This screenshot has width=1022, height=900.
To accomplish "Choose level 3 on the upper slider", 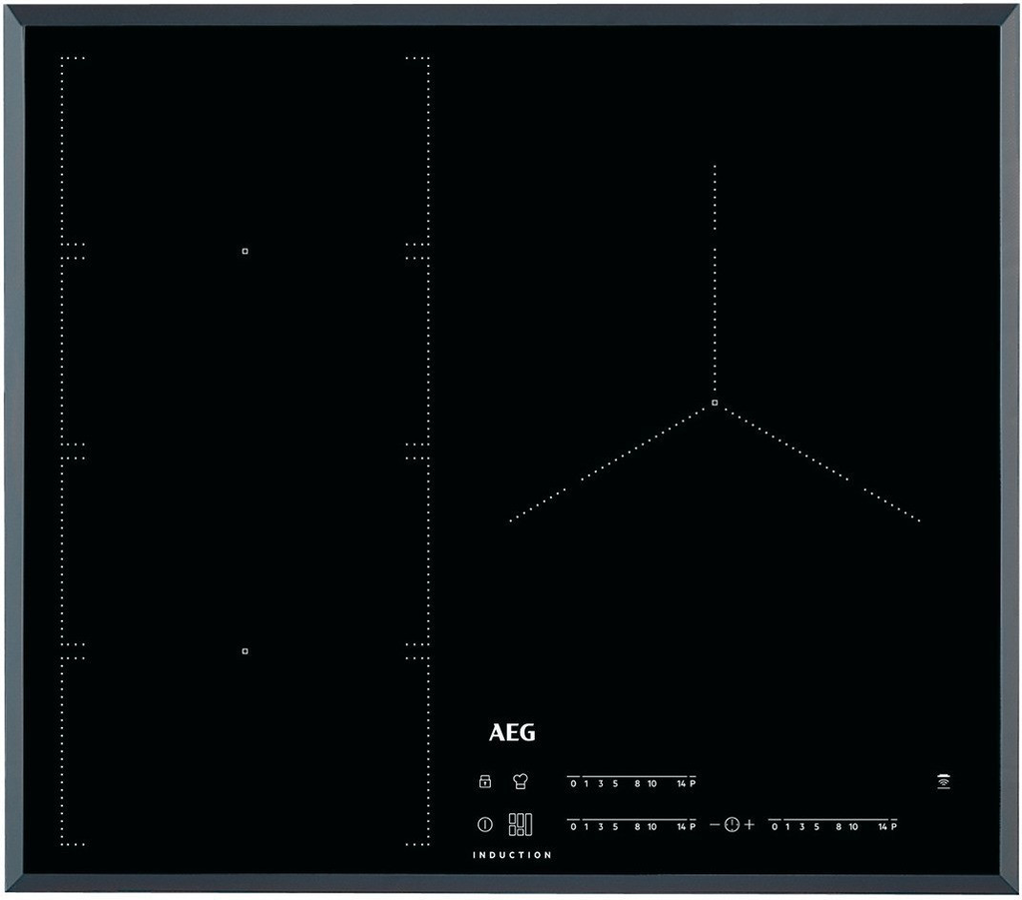I will [601, 784].
